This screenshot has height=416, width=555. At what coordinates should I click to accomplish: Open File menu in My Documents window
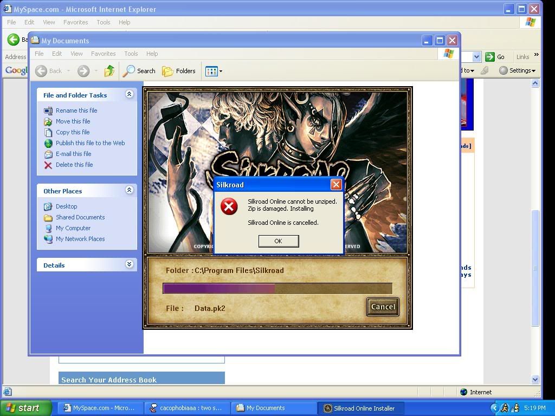[x=39, y=54]
